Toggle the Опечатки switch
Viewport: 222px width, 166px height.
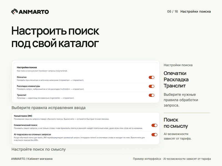point(151,77)
